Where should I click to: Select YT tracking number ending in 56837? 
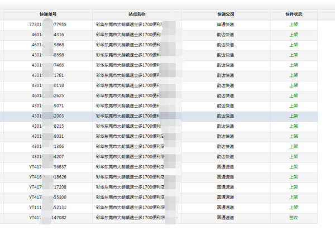[48, 167]
